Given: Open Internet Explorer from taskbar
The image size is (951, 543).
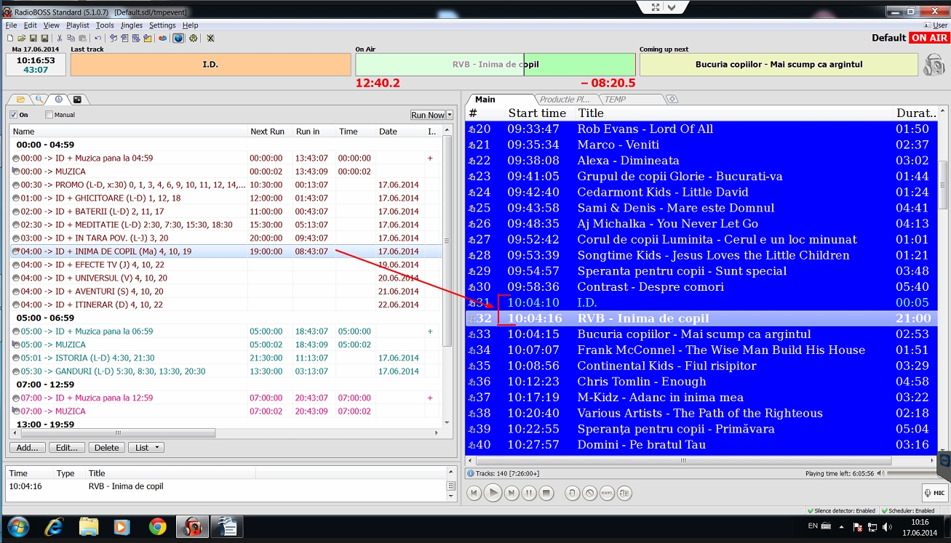Looking at the screenshot, I should click(53, 526).
